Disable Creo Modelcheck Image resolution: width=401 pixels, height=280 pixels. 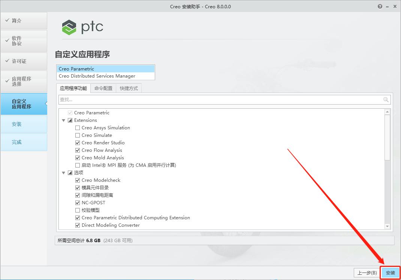click(x=77, y=180)
